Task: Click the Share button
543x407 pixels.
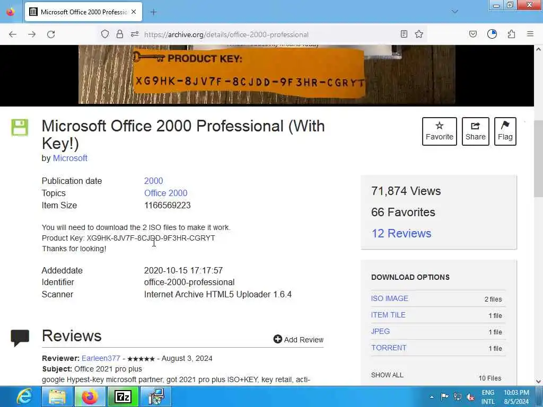Action: point(476,131)
